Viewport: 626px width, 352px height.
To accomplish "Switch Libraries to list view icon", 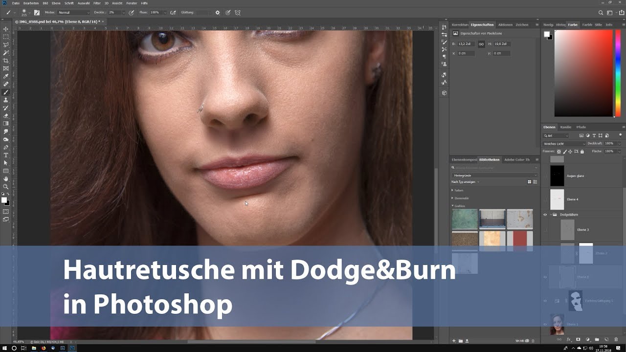I will point(535,182).
